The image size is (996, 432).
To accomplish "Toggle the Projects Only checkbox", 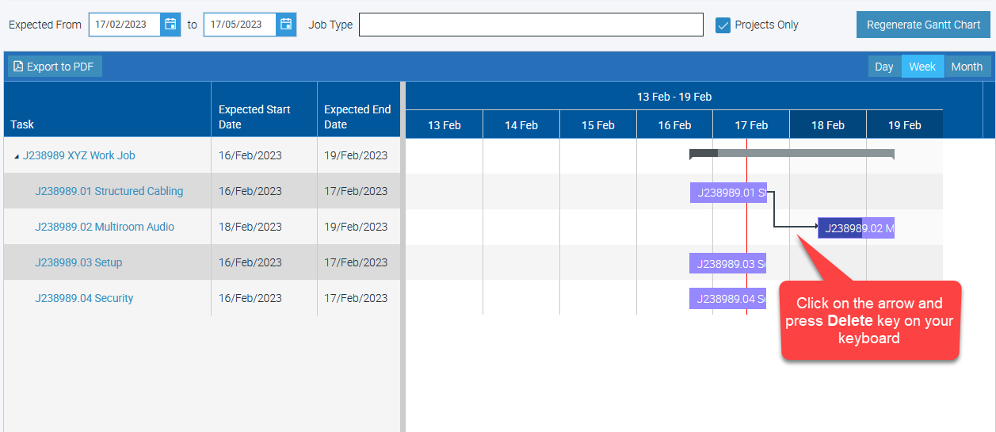I will click(723, 25).
